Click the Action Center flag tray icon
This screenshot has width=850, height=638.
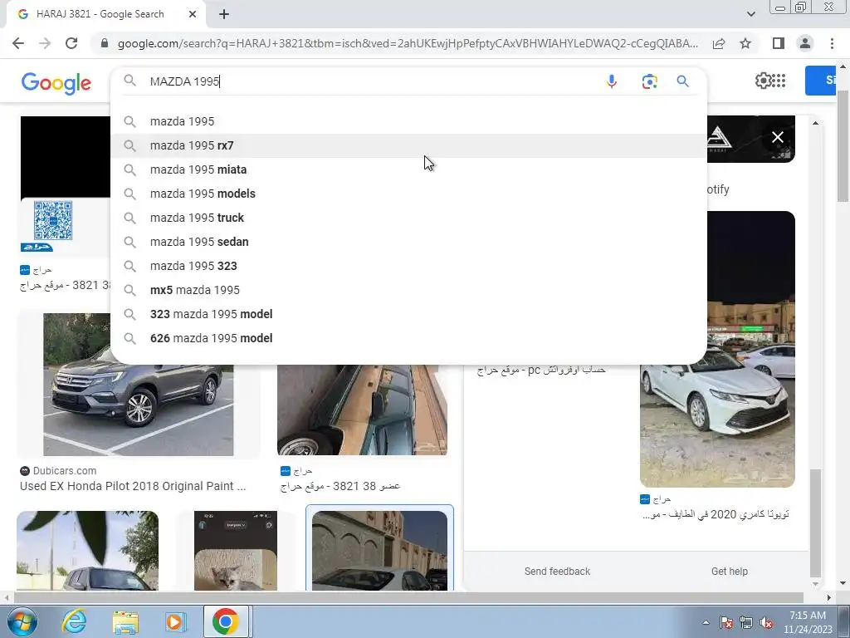point(726,623)
